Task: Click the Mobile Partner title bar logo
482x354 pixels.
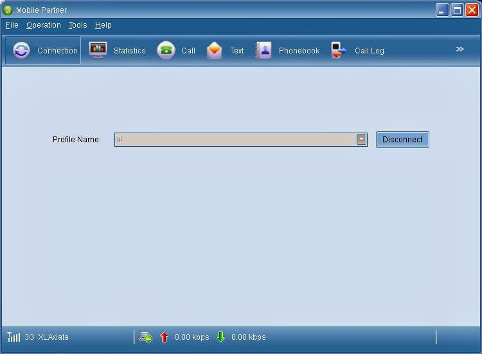Action: point(7,10)
